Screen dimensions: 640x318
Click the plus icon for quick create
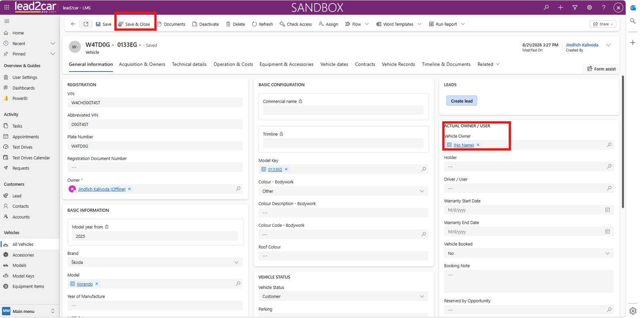pyautogui.click(x=560, y=7)
